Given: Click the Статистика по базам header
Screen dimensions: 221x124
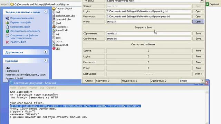Looking at the screenshot, I should (143, 44).
